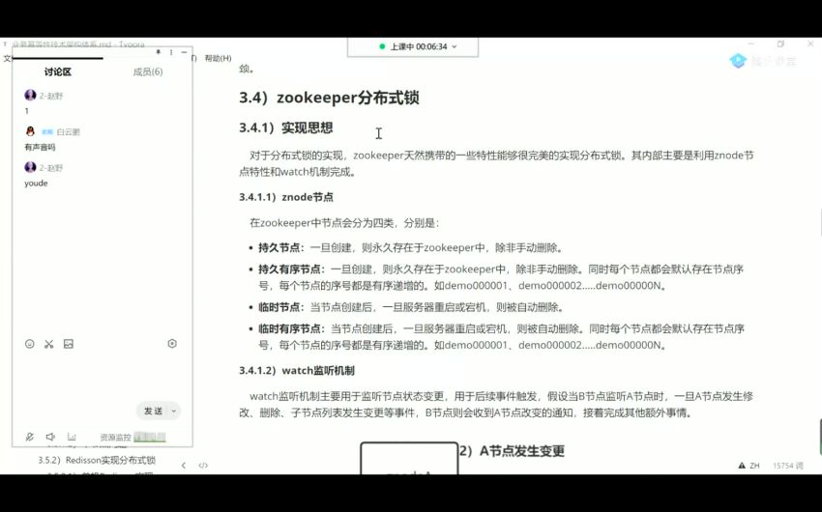Viewport: 822px width, 512px height.
Task: Click the spell-check warning triangle icon
Action: click(x=742, y=466)
